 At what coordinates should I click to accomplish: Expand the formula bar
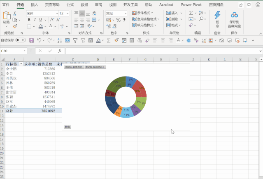coord(260,51)
